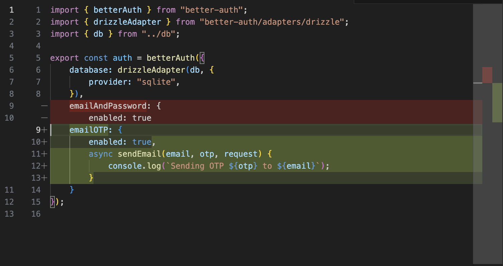Screen dimensions: 503x266
Task: Click the betterAuth import identifier
Action: (x=118, y=10)
